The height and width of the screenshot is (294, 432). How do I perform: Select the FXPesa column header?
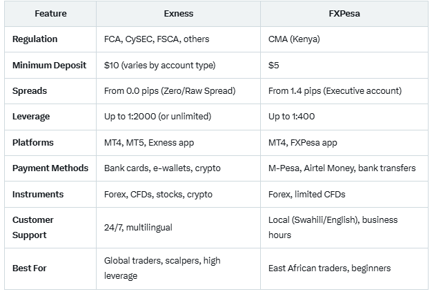(344, 14)
